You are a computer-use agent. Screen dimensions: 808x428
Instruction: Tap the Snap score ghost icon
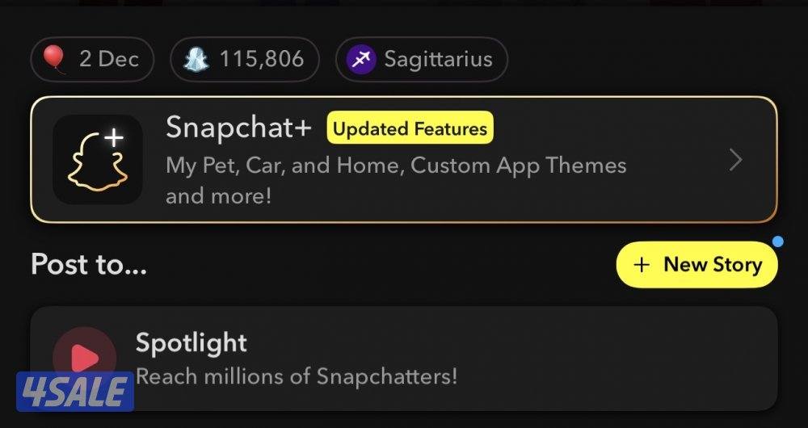196,59
